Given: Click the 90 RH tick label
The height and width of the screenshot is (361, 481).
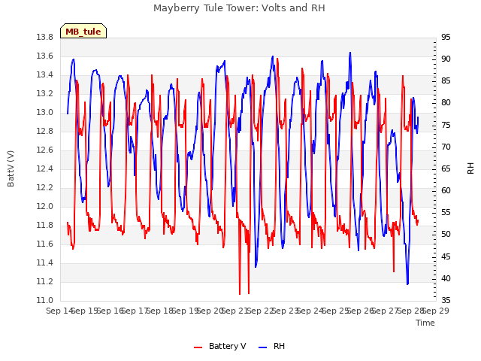Looking at the screenshot, I should tap(446, 59).
